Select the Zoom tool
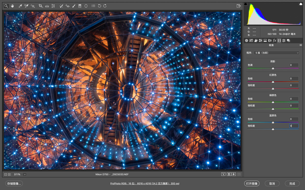The width and height of the screenshot is (305, 190). pos(6,6)
